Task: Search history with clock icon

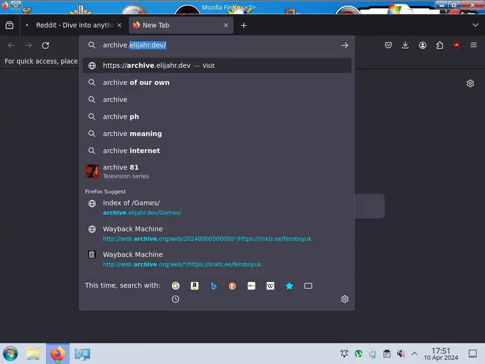Action: click(175, 299)
